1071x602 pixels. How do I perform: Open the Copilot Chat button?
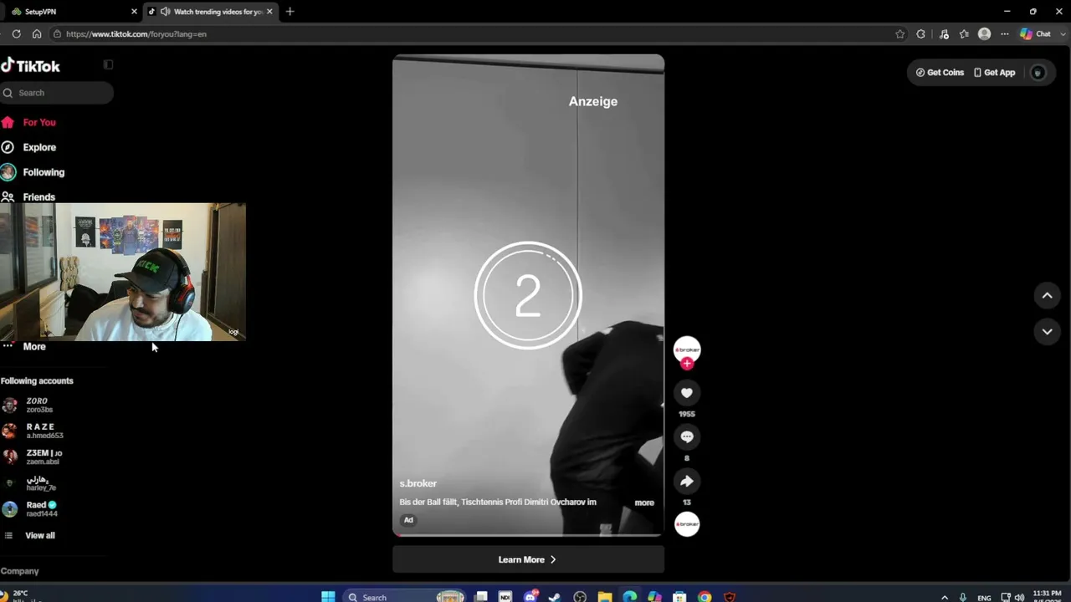point(1035,34)
